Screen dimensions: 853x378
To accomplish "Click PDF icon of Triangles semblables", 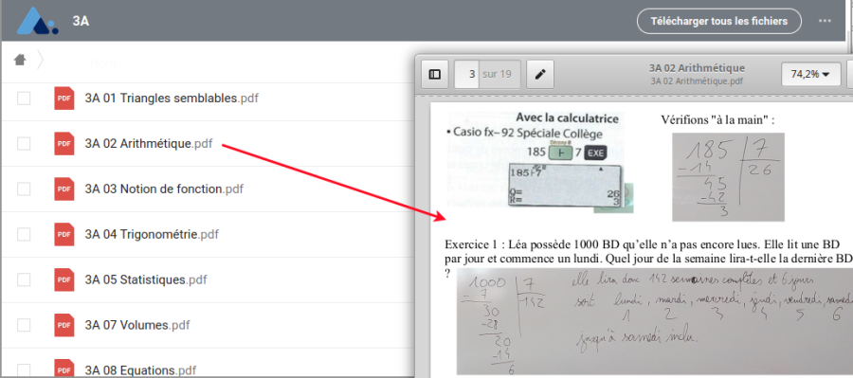I will 64,99.
